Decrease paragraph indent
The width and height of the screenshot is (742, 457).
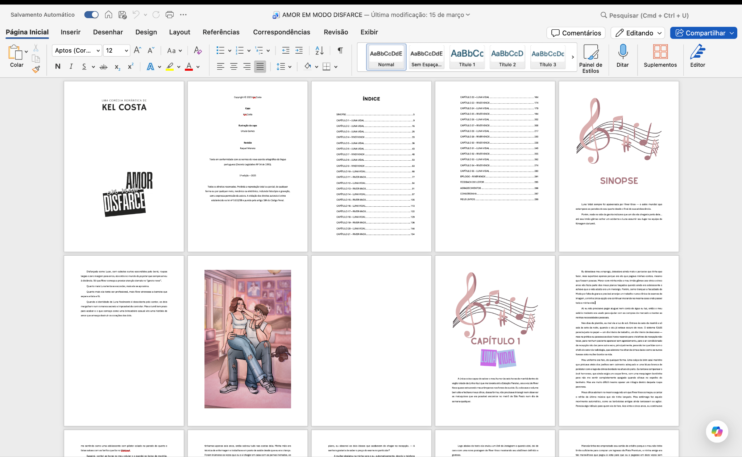point(286,50)
